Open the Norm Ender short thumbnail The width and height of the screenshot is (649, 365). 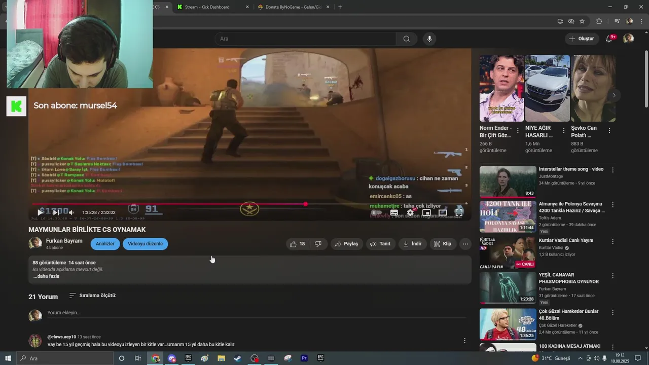click(x=501, y=88)
